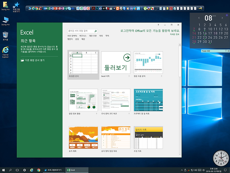Viewport: 230px width, 173px height.
Task: Launch Chrome from the top dock bar
Action: 37,8
